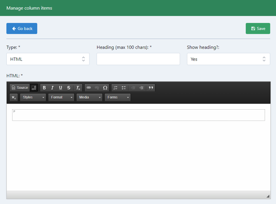Open the Styles dropdown
Screen dimensions: 276x204
click(x=33, y=98)
